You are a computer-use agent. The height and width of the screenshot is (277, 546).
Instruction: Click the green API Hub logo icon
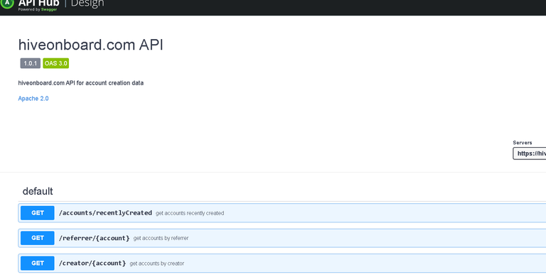pos(6,3)
